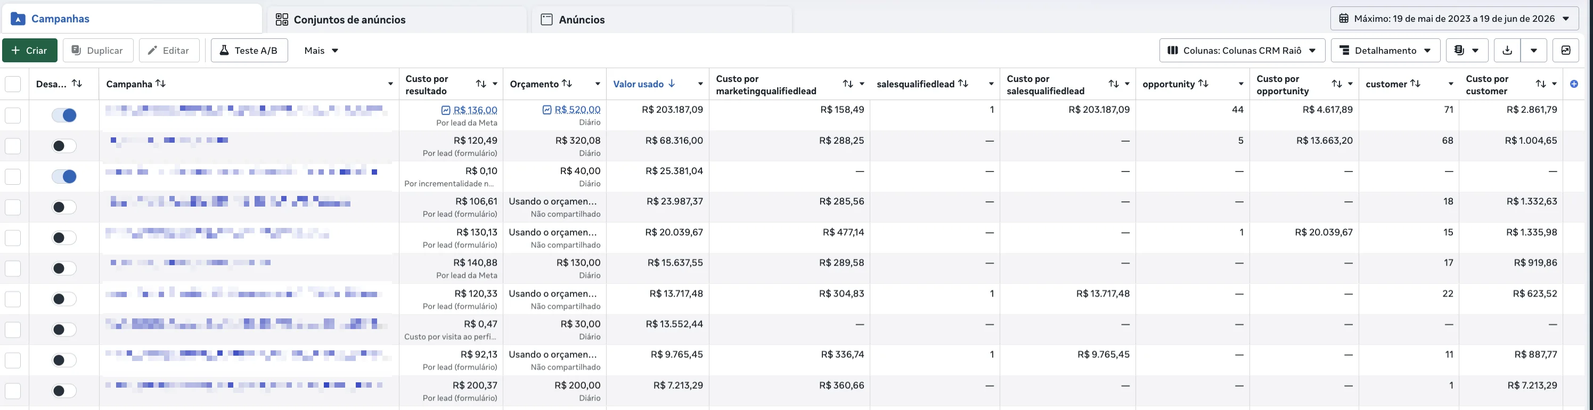Image resolution: width=1593 pixels, height=410 pixels.
Task: Expand the Mais menu
Action: [321, 50]
